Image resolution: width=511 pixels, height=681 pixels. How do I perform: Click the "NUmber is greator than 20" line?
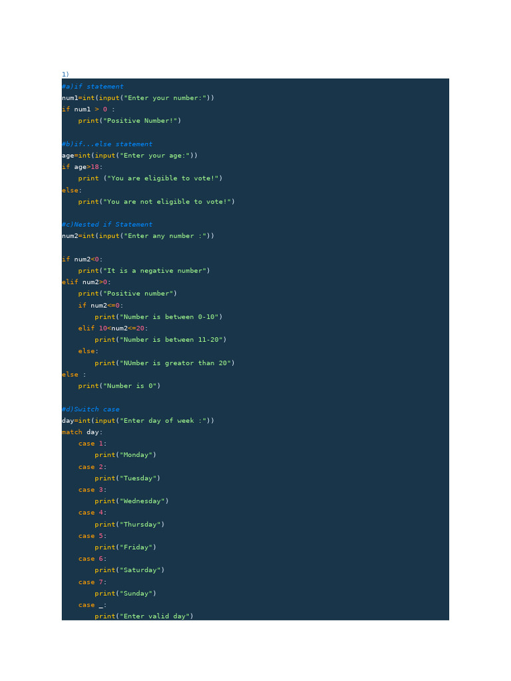point(164,363)
